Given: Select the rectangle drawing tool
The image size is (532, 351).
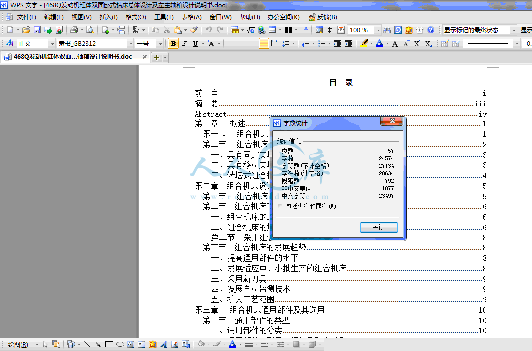Looking at the screenshot, I should tap(109, 344).
